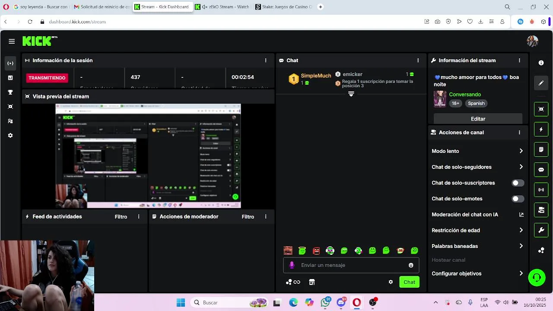
Task: Open the community people icon in left sidebar
Action: [x=10, y=121]
